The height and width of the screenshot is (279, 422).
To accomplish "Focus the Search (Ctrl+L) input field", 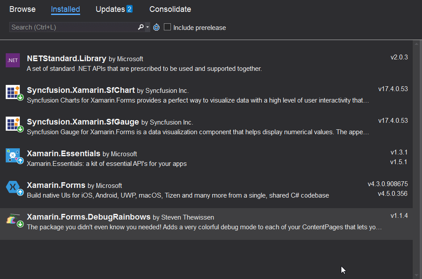I will tap(74, 27).
